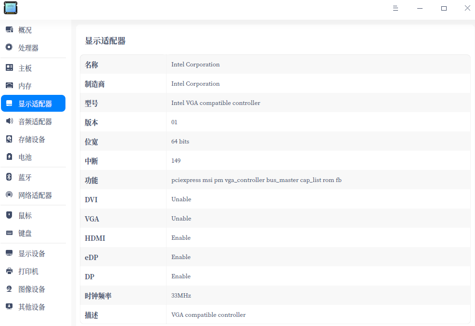The image size is (475, 326).
Task: Click model value Intel VGA compatible controller
Action: click(216, 103)
